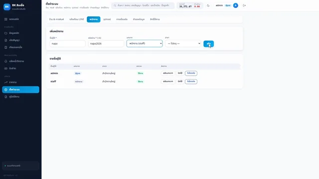
Task: Click the branch cell in the admin row
Action: coord(109,73)
